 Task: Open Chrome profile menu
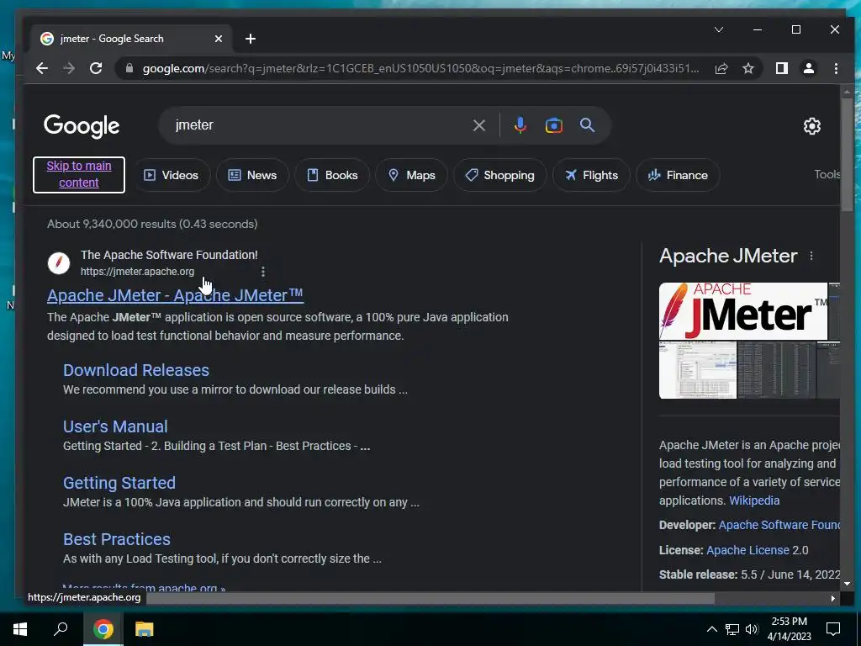click(x=808, y=68)
